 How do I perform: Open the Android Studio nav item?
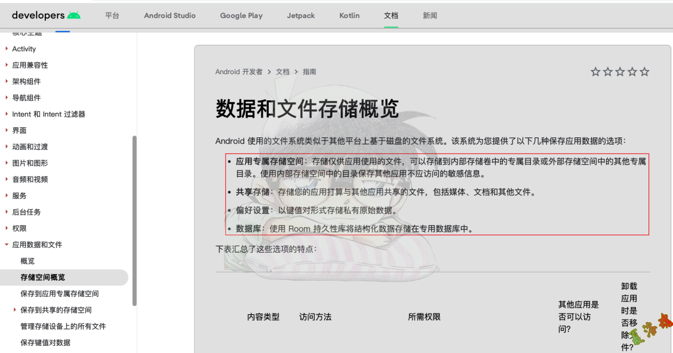[x=170, y=16]
